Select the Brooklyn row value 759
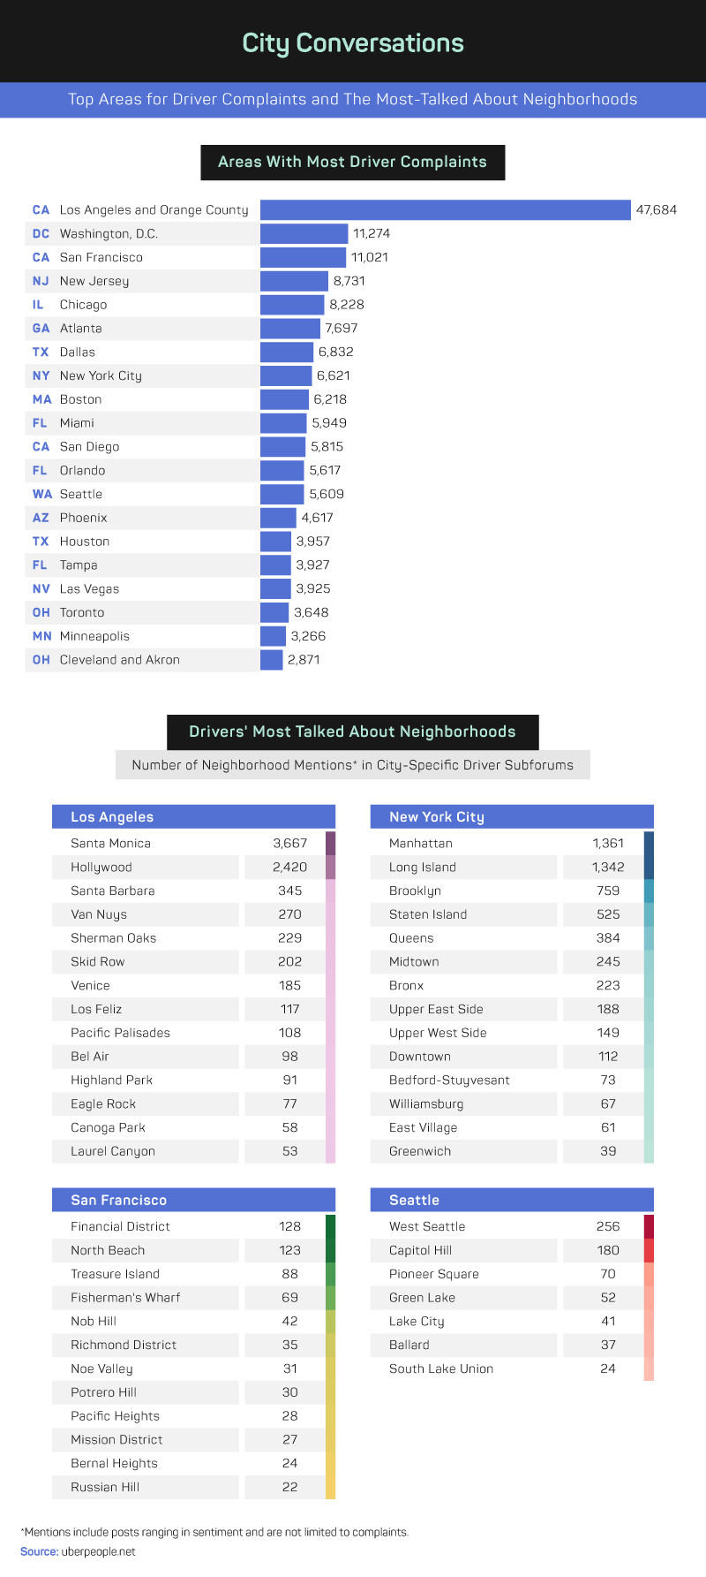 608,891
